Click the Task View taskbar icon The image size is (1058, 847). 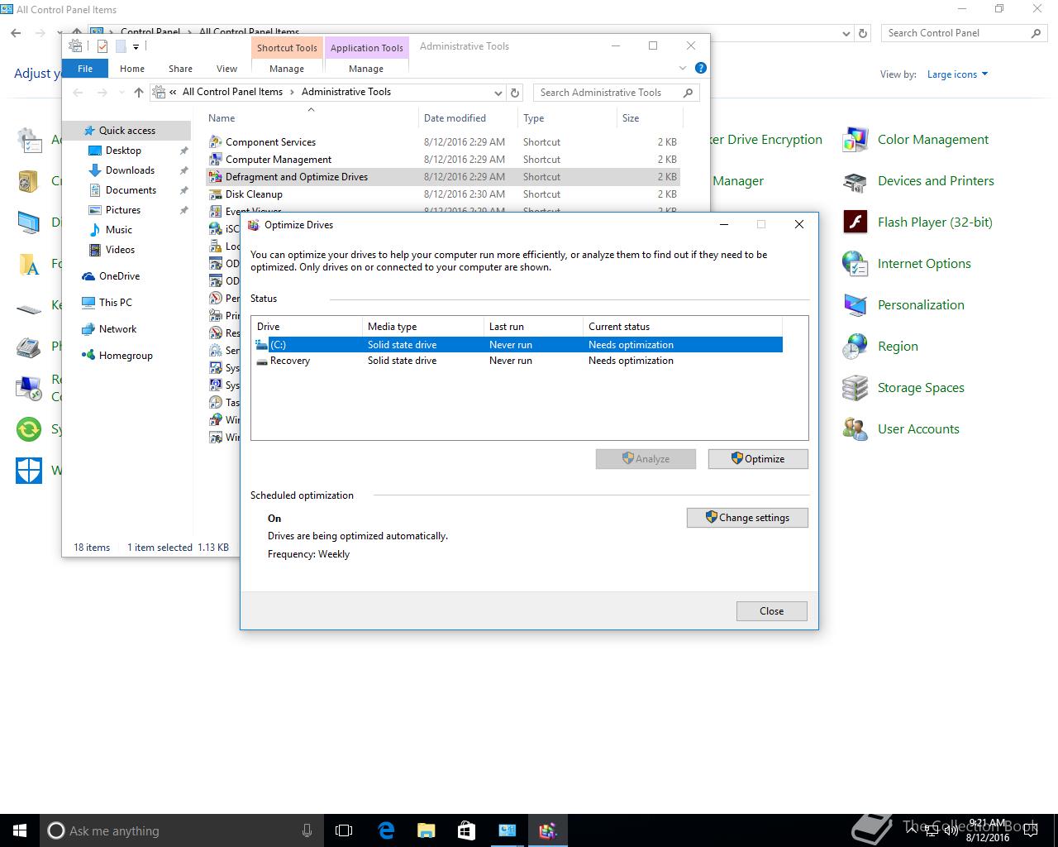pyautogui.click(x=344, y=830)
